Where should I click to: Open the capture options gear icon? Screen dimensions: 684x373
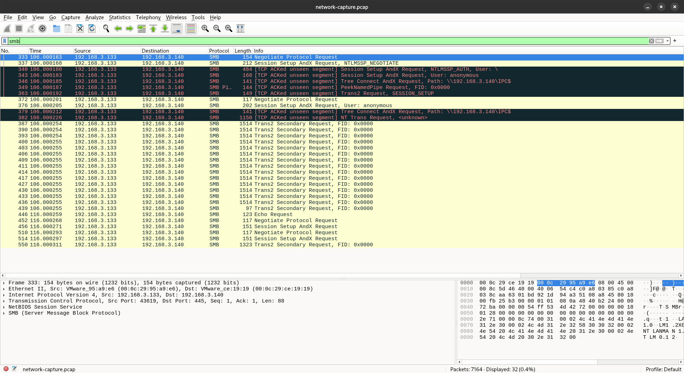[42, 28]
